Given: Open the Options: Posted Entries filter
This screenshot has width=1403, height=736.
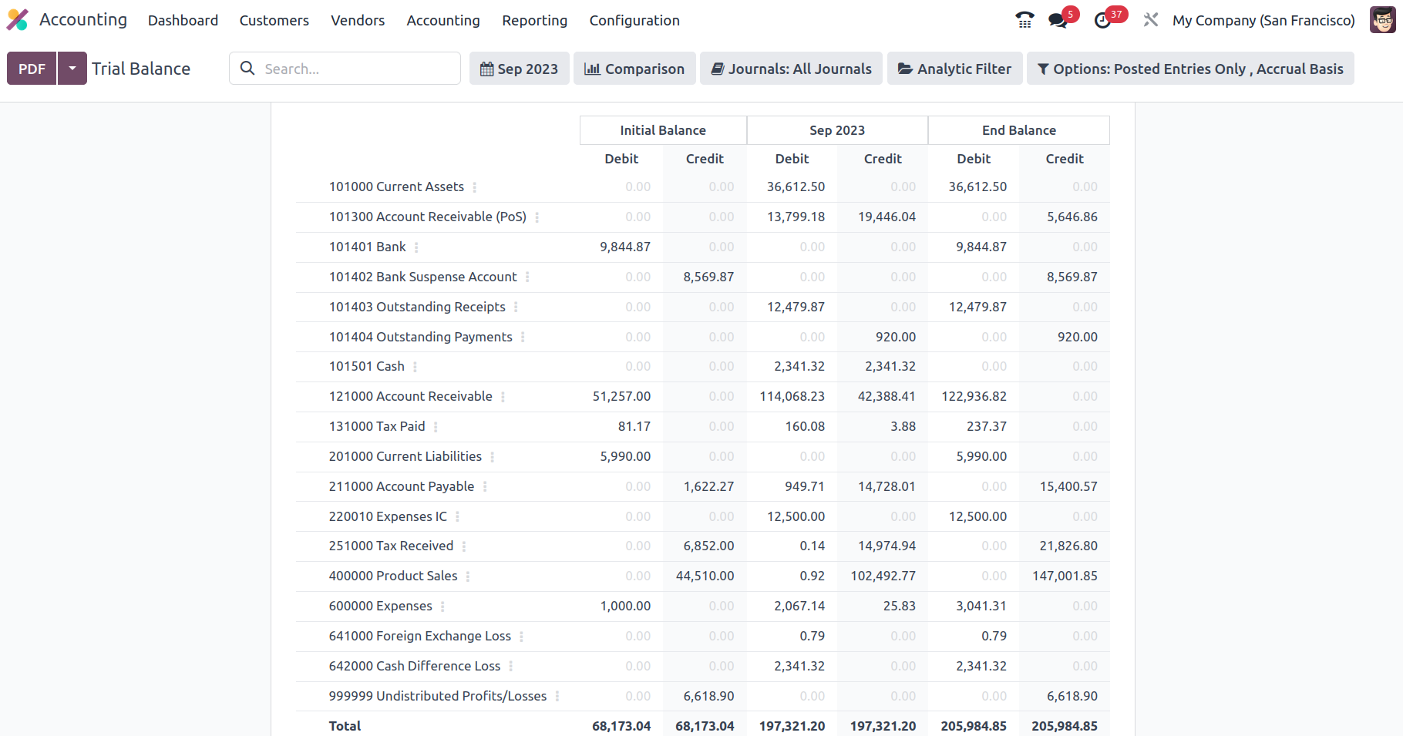Looking at the screenshot, I should tap(1189, 69).
